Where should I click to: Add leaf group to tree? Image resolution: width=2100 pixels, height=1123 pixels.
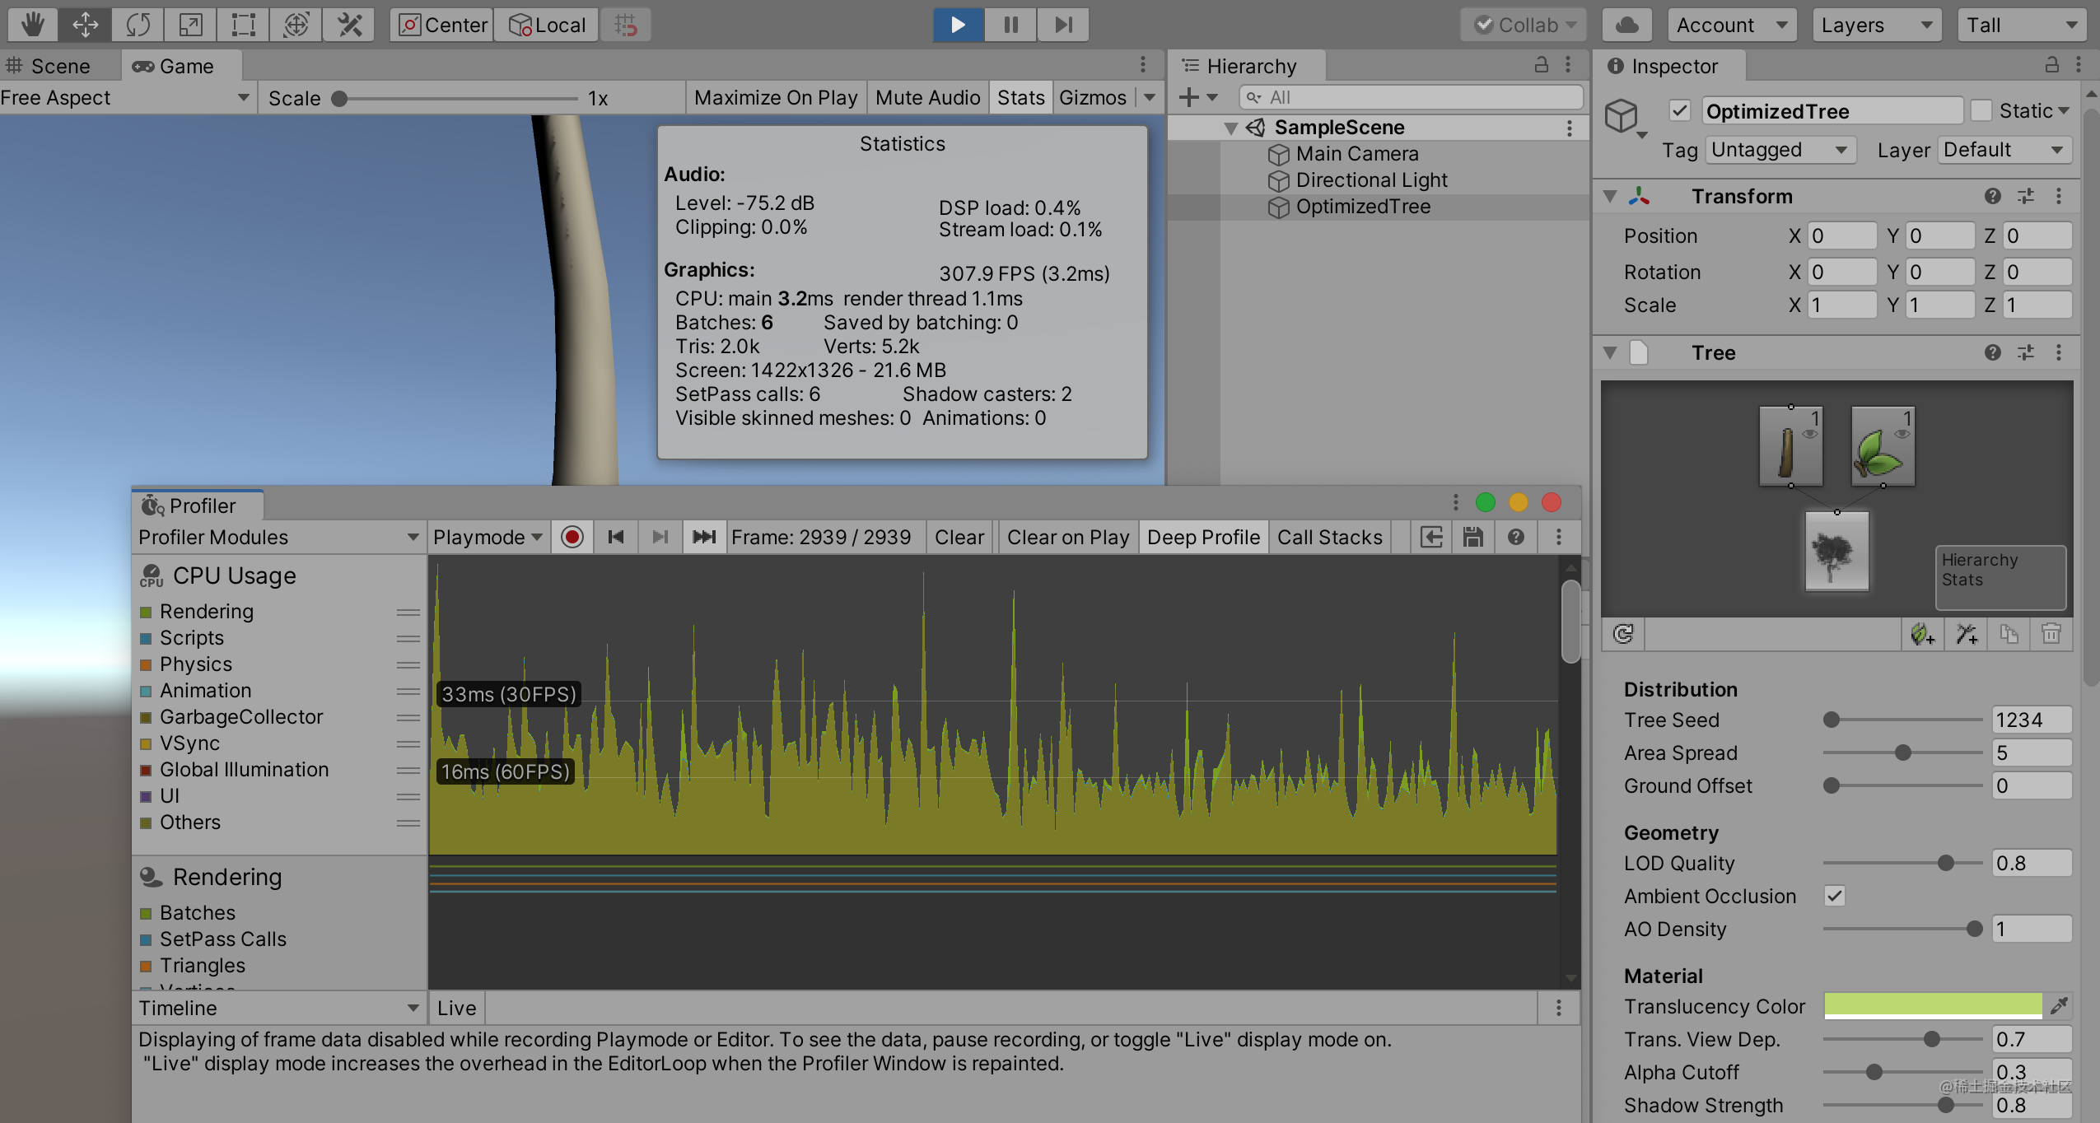[1922, 634]
